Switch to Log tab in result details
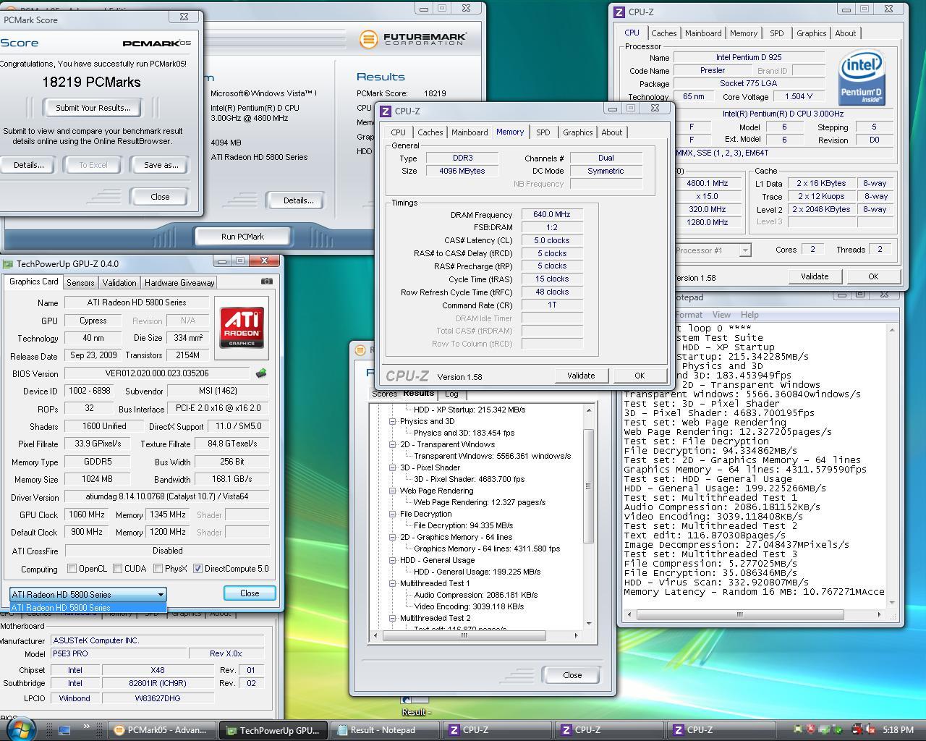 tap(451, 394)
